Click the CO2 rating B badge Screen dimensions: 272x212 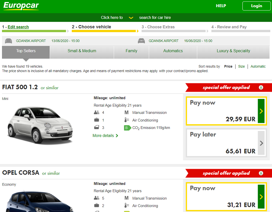127,128
